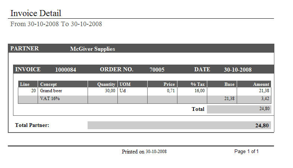Click the Page 1 of 1 footer
293x168 pixels.
(246, 152)
